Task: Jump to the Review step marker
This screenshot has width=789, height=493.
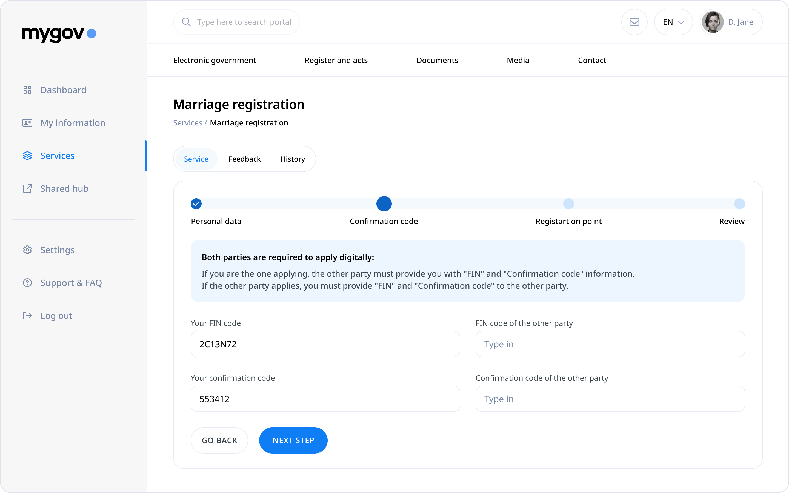Action: click(x=739, y=204)
